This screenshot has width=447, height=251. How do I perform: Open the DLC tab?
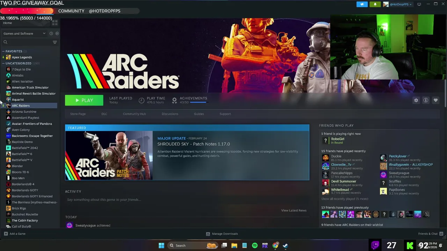click(104, 114)
